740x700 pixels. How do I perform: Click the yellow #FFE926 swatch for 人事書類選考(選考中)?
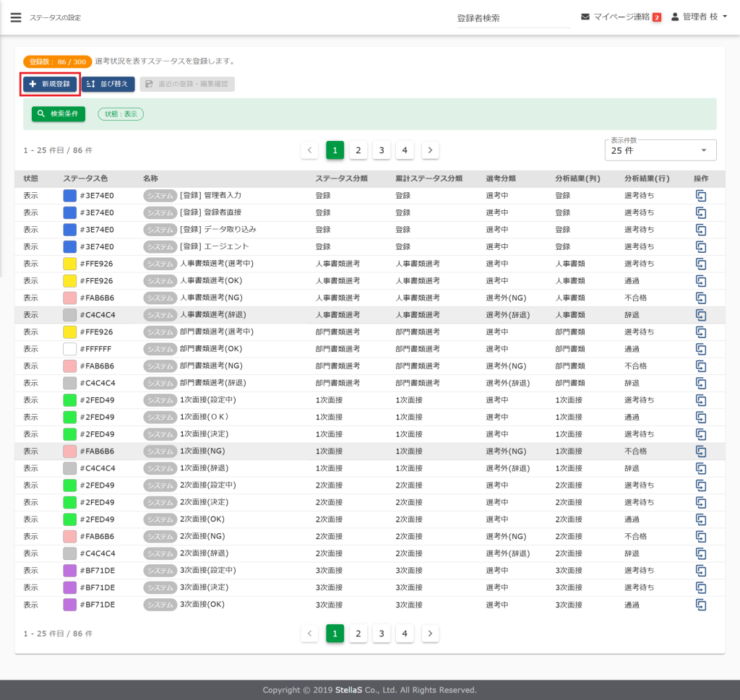pyautogui.click(x=70, y=264)
